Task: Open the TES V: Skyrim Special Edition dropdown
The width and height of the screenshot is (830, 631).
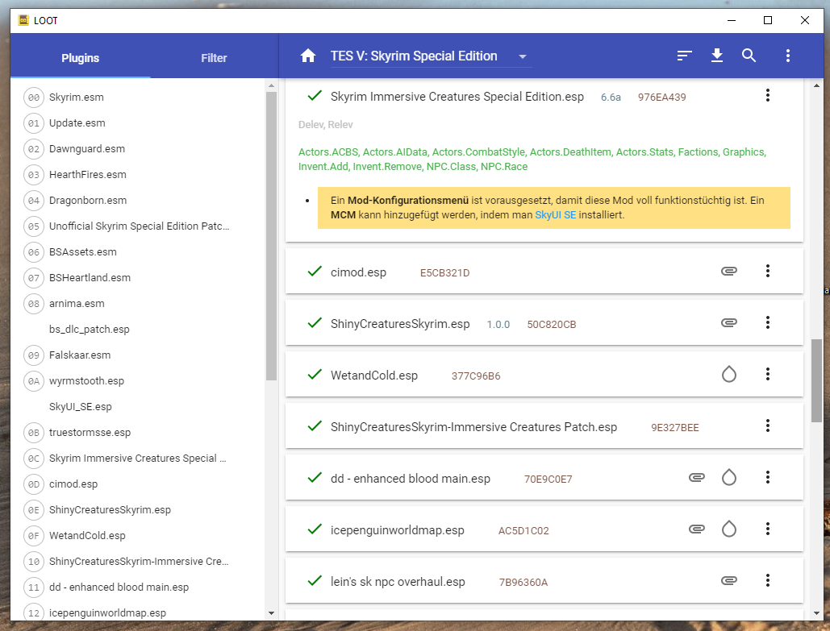Action: coord(429,56)
